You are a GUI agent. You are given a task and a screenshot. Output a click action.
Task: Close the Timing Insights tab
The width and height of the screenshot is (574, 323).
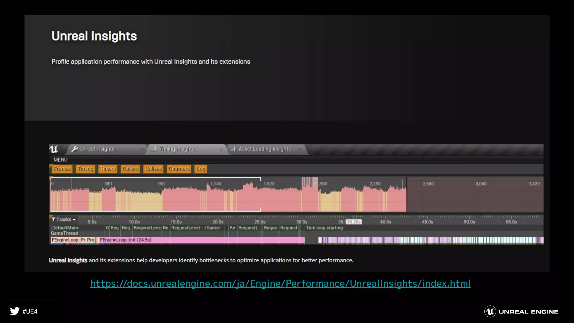(x=221, y=149)
